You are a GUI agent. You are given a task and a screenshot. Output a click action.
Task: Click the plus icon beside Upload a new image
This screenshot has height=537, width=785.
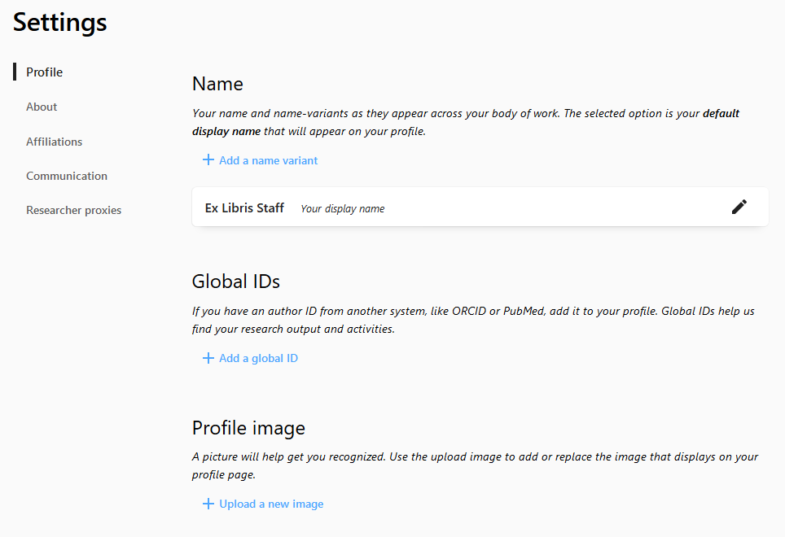pyautogui.click(x=208, y=504)
